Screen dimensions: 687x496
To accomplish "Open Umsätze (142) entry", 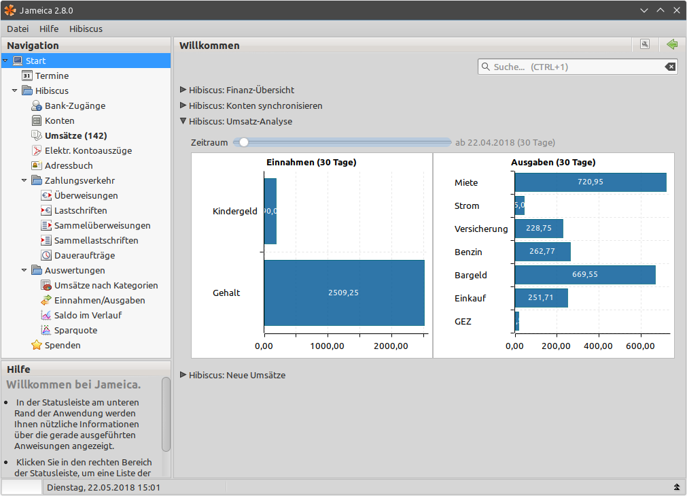I will coord(76,135).
